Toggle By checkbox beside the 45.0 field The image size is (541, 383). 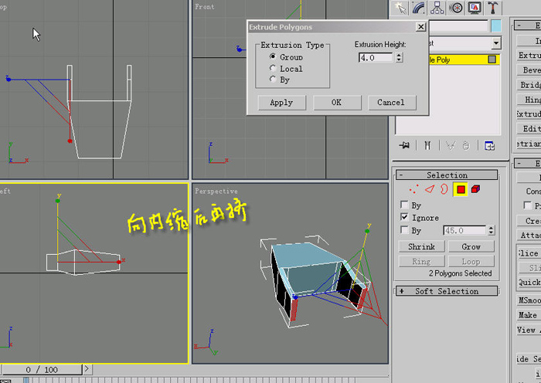(x=404, y=230)
